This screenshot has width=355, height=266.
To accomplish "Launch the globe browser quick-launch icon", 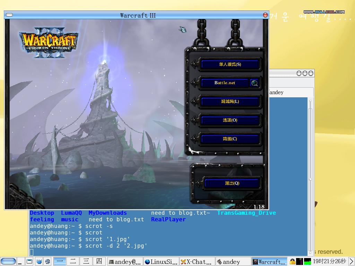I will [x=47, y=262].
